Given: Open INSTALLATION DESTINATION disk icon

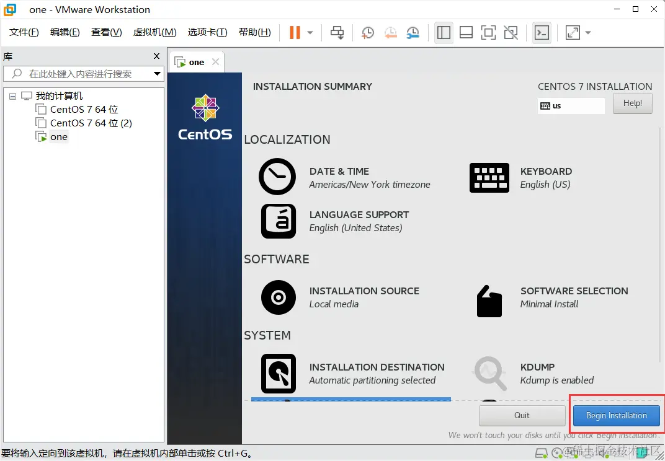Looking at the screenshot, I should point(278,374).
